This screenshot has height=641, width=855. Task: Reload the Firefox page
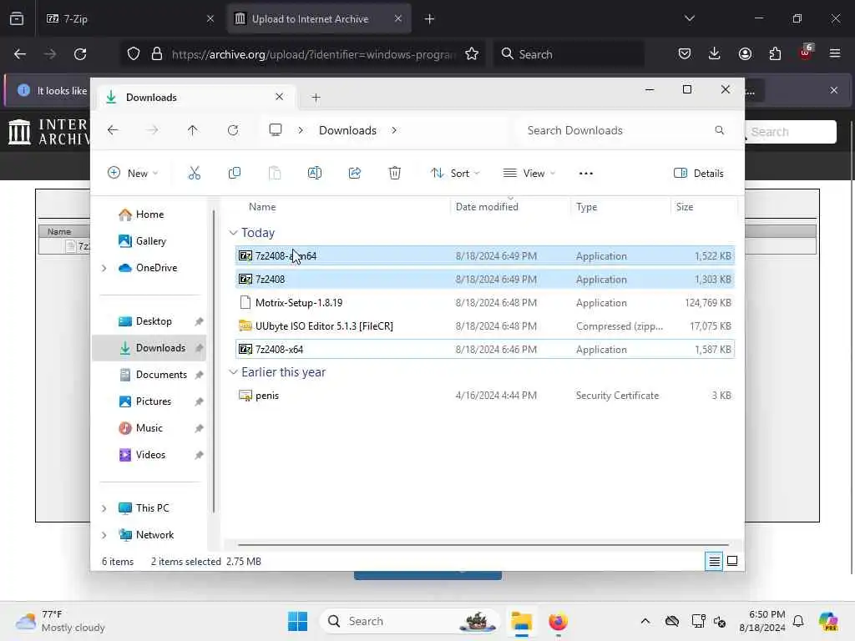[80, 54]
